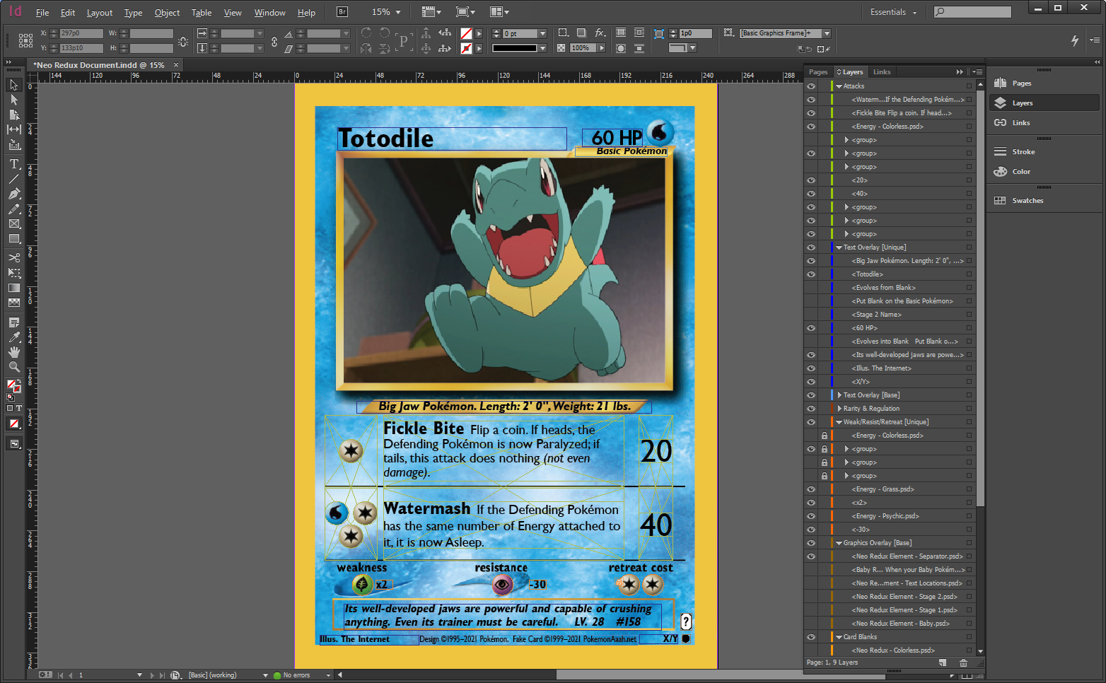Hide the Card Blanks layer
Image resolution: width=1106 pixels, height=683 pixels.
811,637
